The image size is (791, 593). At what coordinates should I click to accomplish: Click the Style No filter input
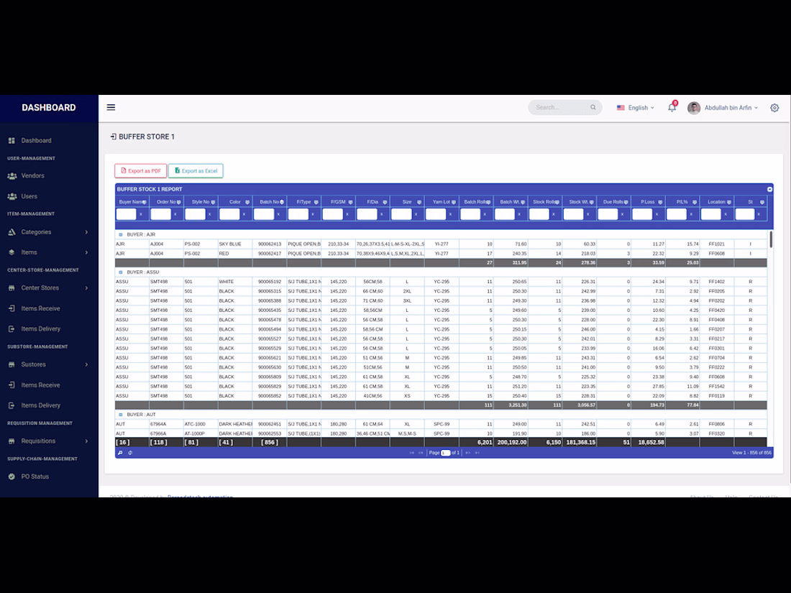click(195, 214)
